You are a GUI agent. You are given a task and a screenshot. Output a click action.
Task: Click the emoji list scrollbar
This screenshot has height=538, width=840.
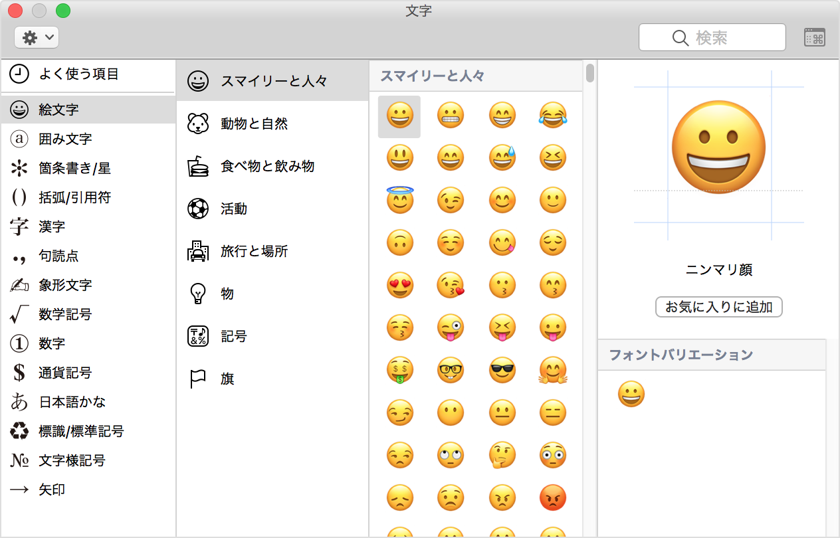[589, 73]
